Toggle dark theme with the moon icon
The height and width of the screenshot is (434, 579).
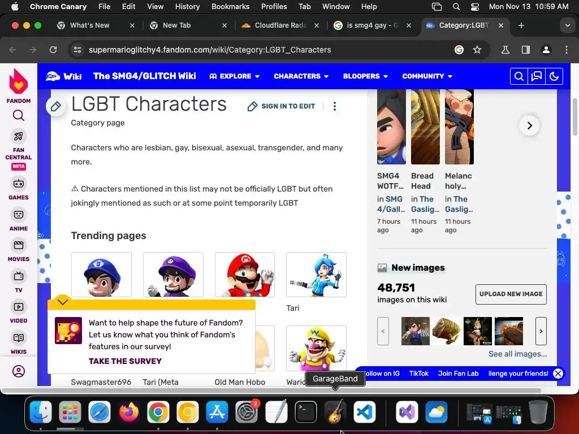(554, 76)
